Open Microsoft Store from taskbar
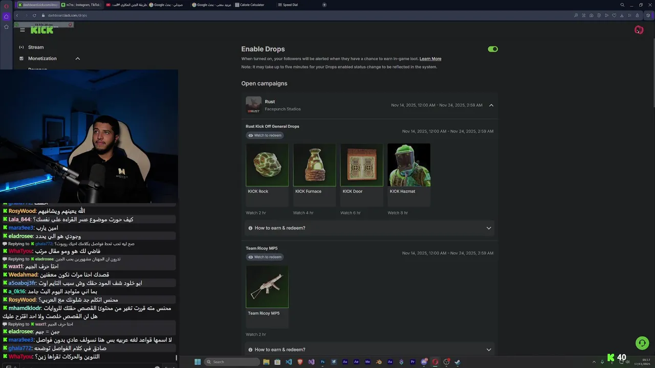This screenshot has width=655, height=368. pos(277,362)
